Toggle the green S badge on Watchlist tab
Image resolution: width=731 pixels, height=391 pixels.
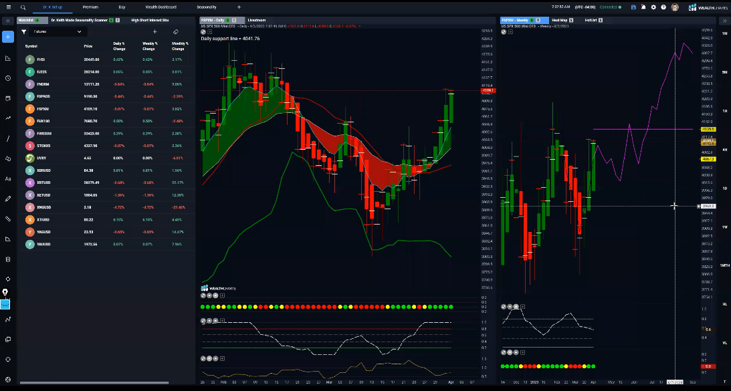(37, 21)
